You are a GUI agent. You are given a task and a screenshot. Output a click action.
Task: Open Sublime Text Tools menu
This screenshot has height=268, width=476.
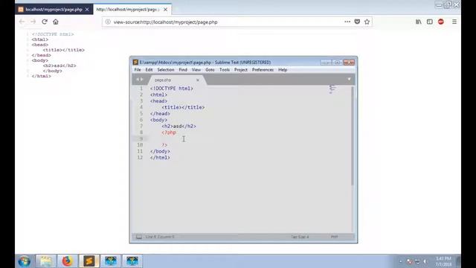click(x=225, y=70)
